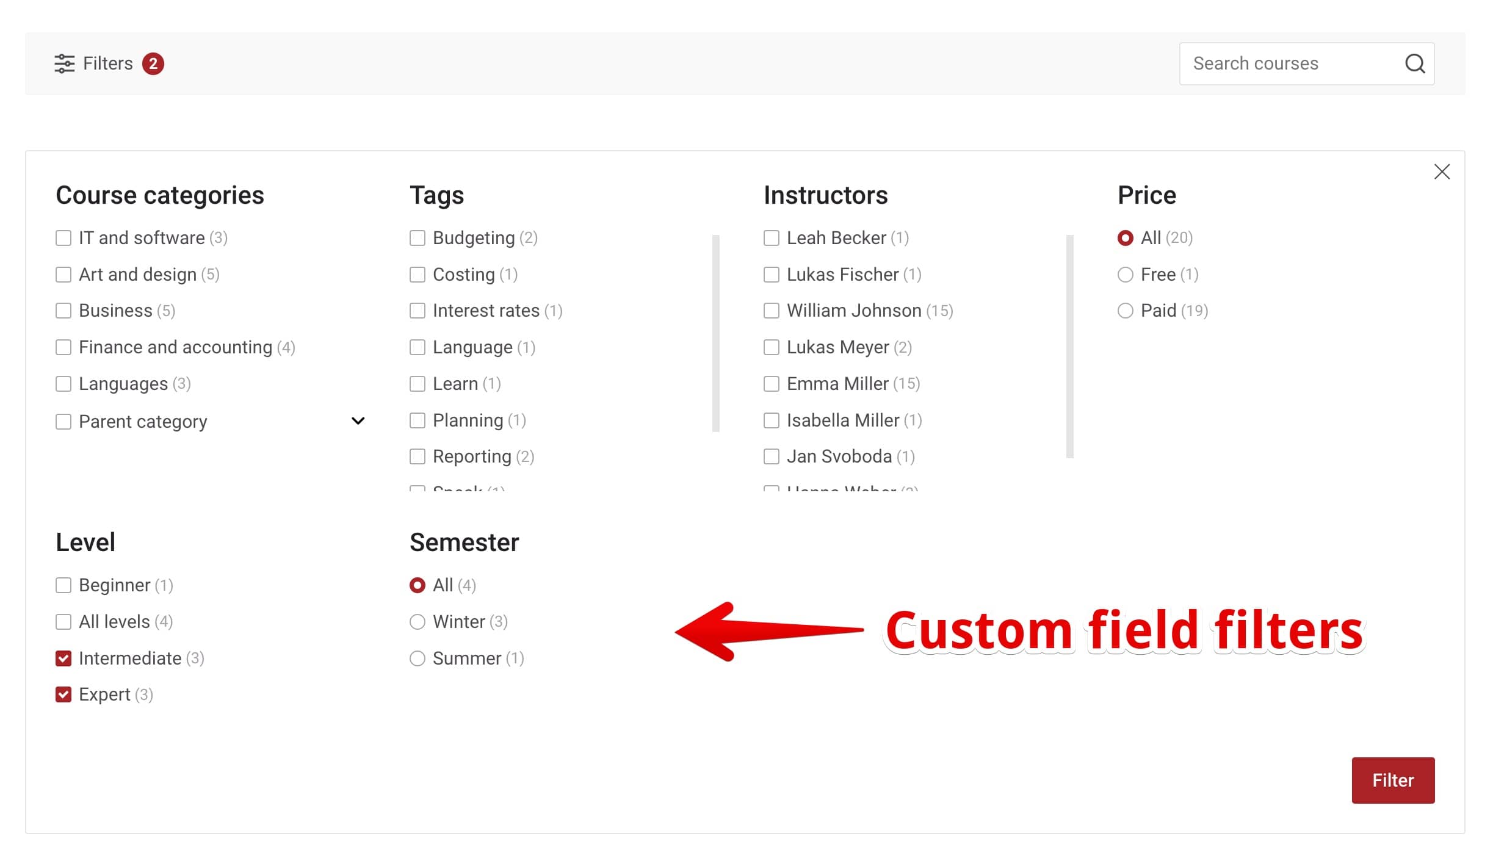Check the Parent category checkbox
This screenshot has height=858, width=1493.
[x=63, y=422]
